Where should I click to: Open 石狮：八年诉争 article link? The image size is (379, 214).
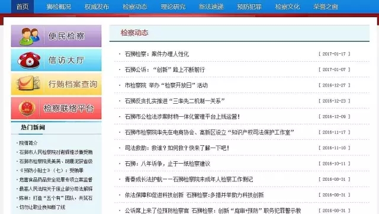pos(167,164)
